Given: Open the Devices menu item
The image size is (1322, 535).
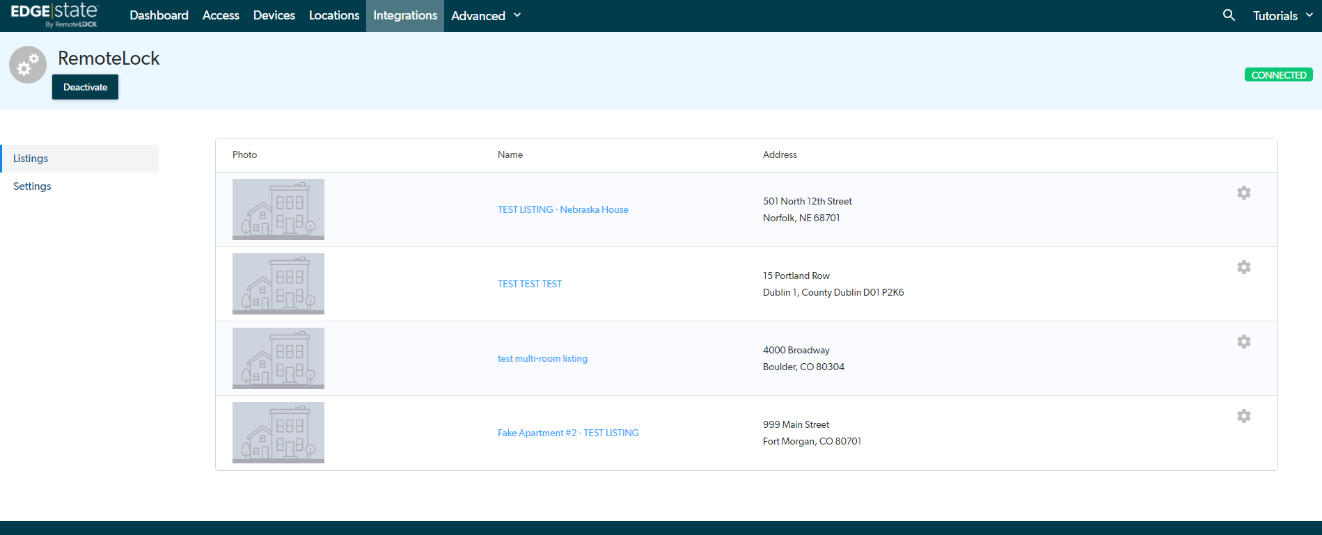Looking at the screenshot, I should point(274,15).
